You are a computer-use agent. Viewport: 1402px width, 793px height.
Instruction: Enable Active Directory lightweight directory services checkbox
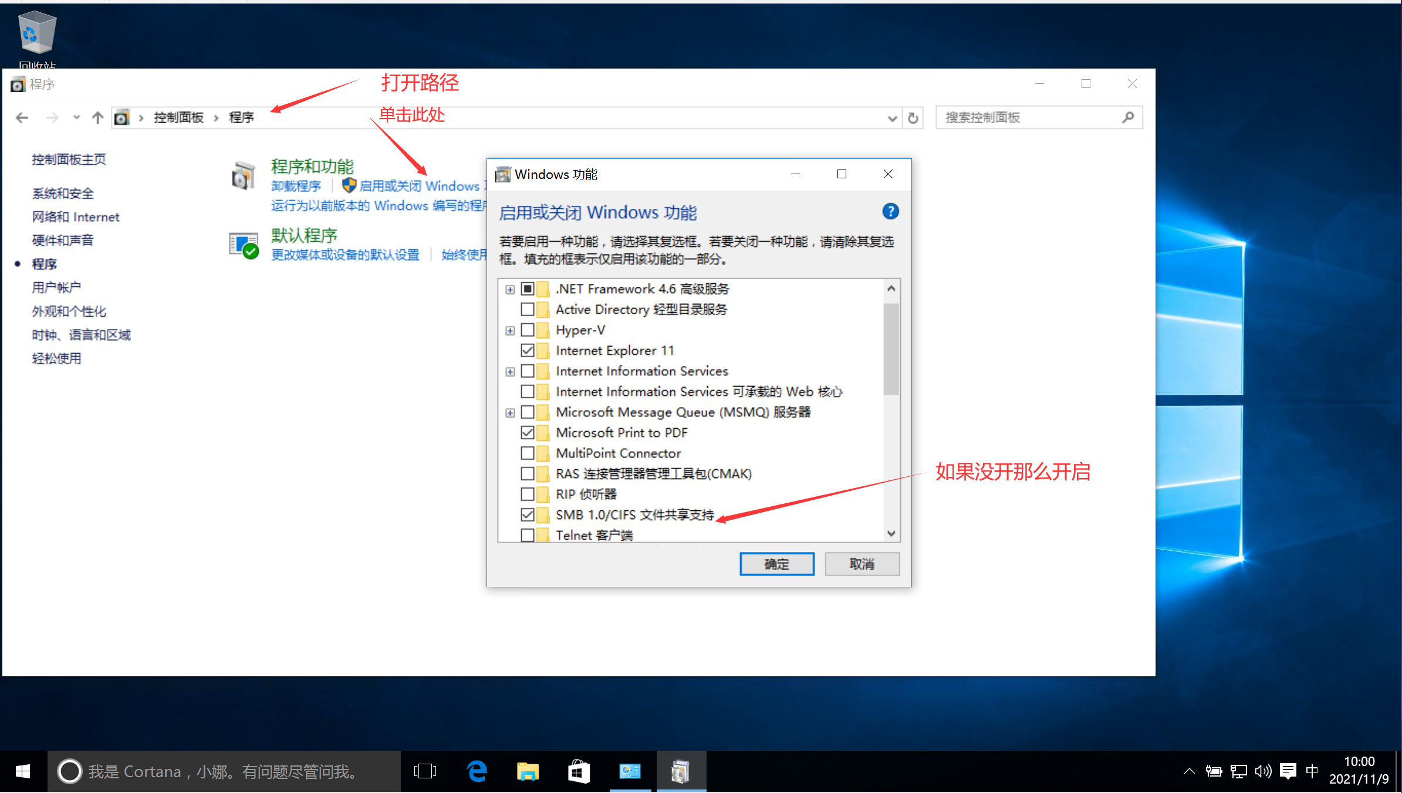click(x=528, y=309)
